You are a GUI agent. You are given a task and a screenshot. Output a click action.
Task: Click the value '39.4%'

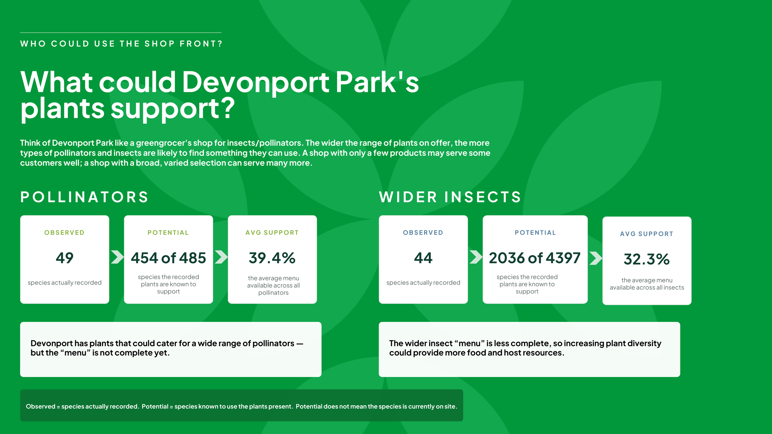pyautogui.click(x=272, y=258)
